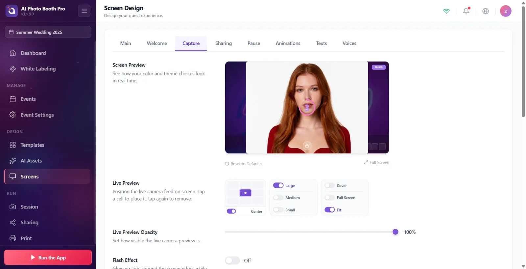Click the CANCEL button in screen preview

[x=379, y=67]
